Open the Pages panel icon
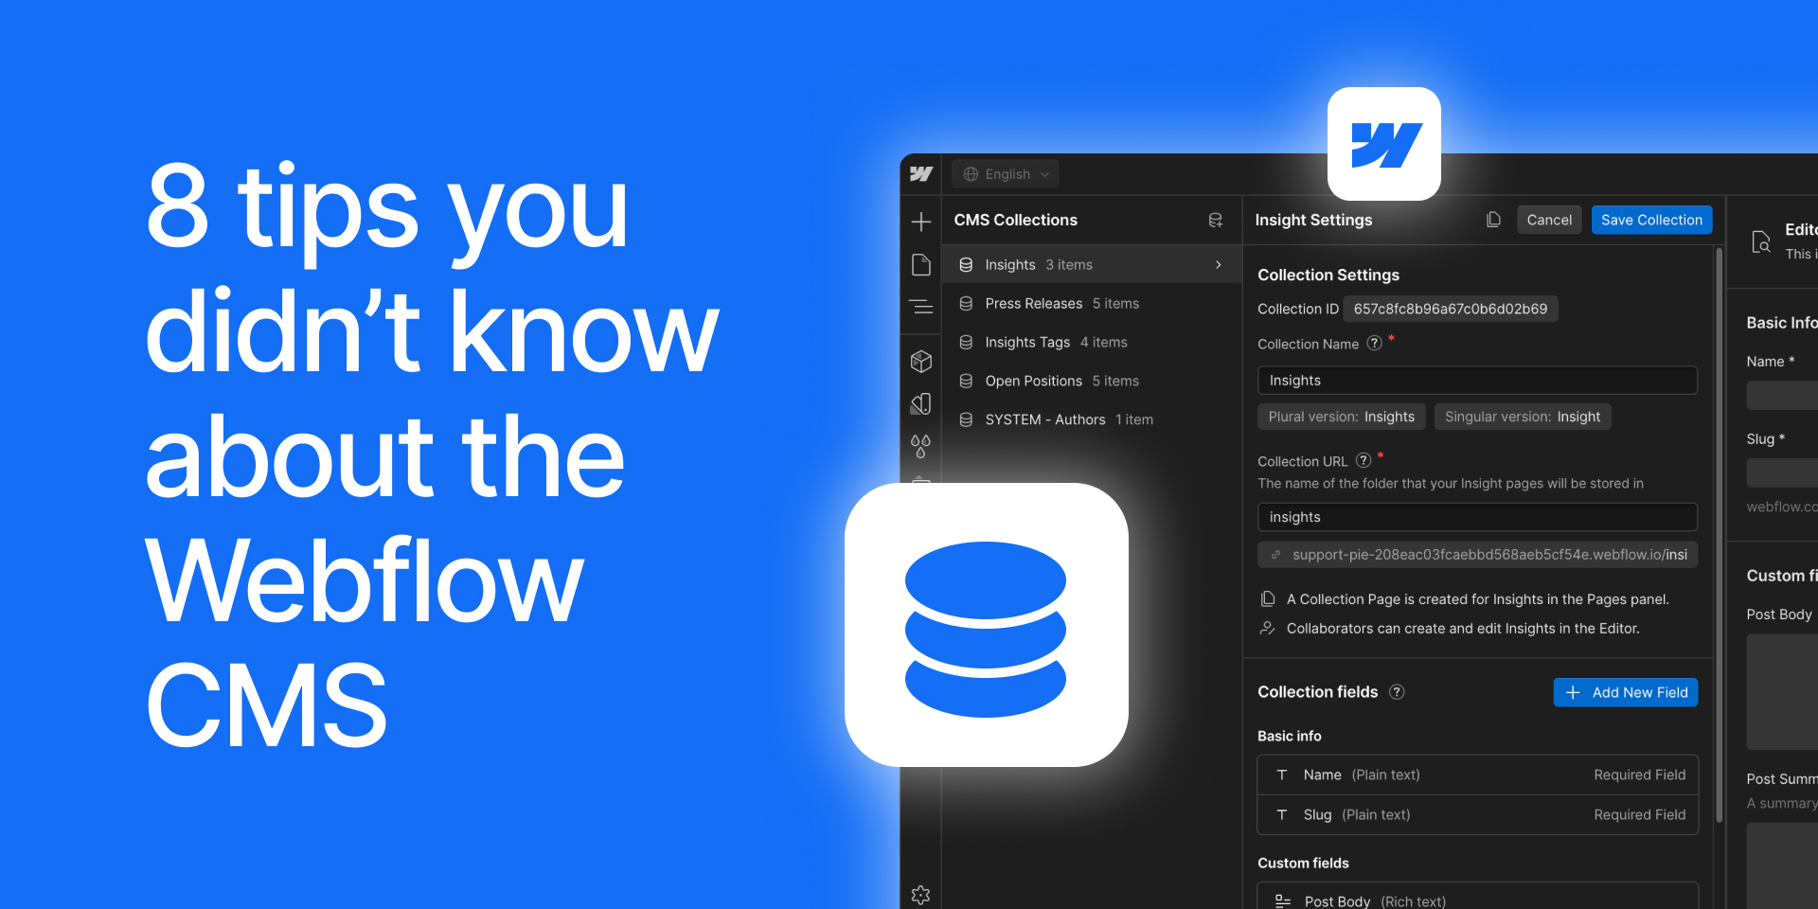1818x909 pixels. pyautogui.click(x=920, y=265)
